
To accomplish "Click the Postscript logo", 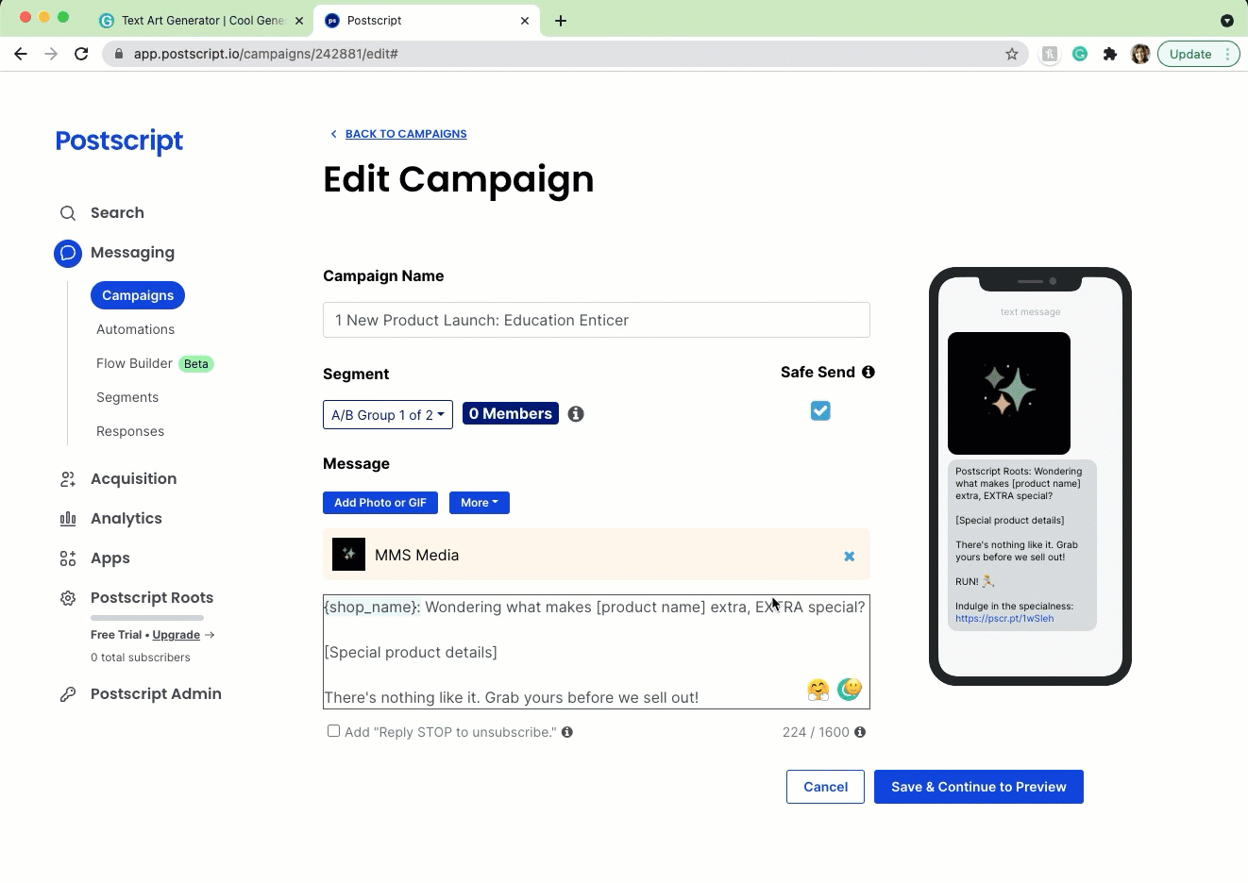I will point(119,142).
